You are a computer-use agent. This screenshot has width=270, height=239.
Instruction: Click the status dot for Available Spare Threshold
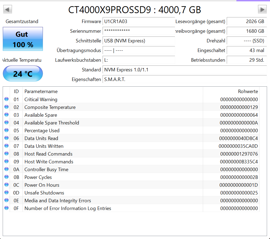6,122
